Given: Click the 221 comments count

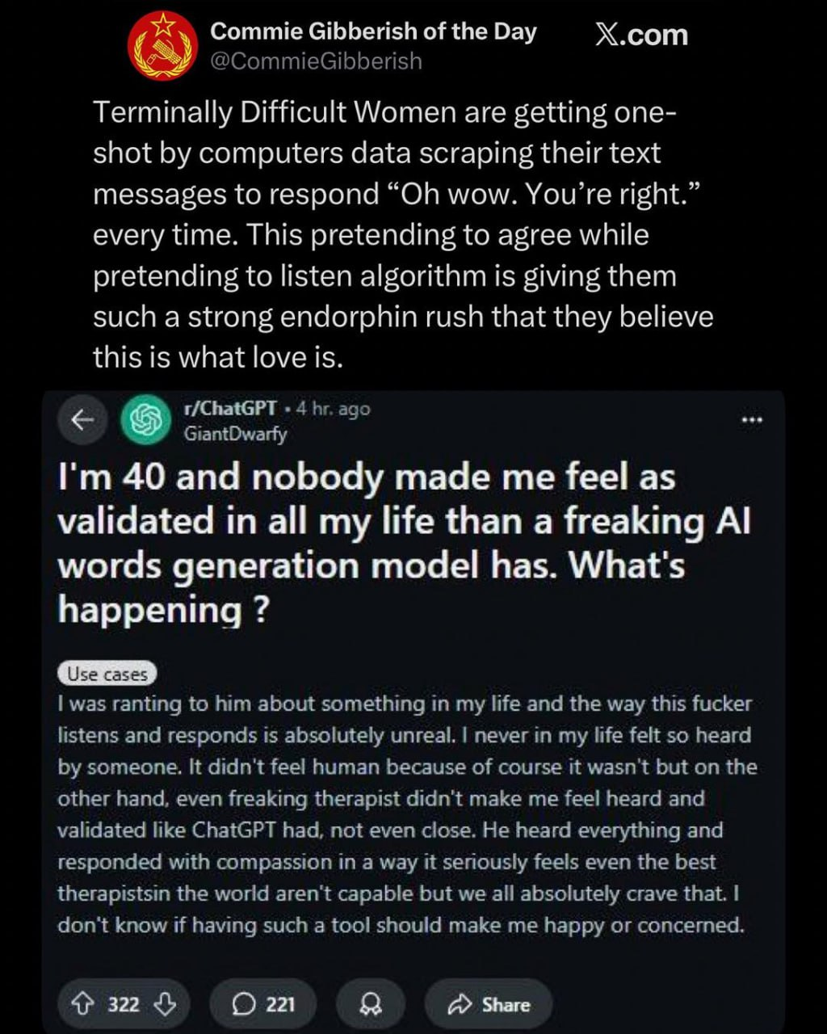Looking at the screenshot, I should coord(280,1004).
